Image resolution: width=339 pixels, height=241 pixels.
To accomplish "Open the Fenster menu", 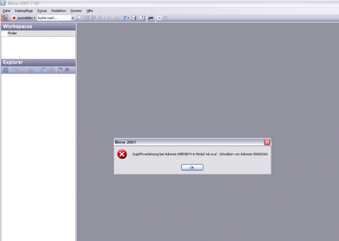I will tap(76, 11).
